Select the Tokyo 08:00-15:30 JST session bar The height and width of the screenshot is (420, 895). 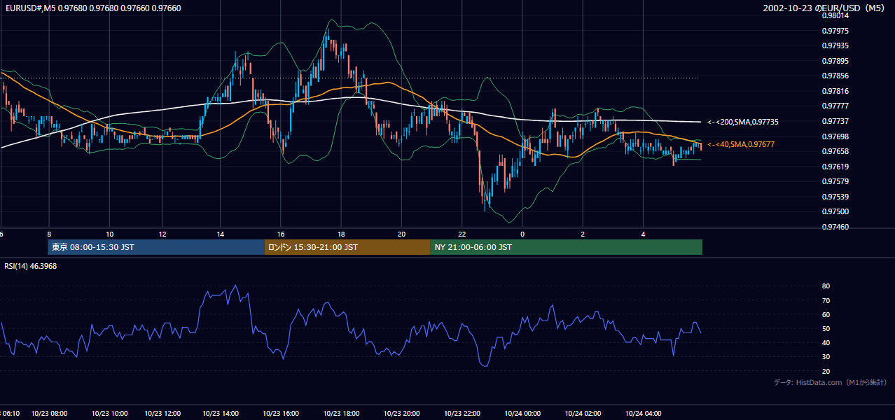156,247
